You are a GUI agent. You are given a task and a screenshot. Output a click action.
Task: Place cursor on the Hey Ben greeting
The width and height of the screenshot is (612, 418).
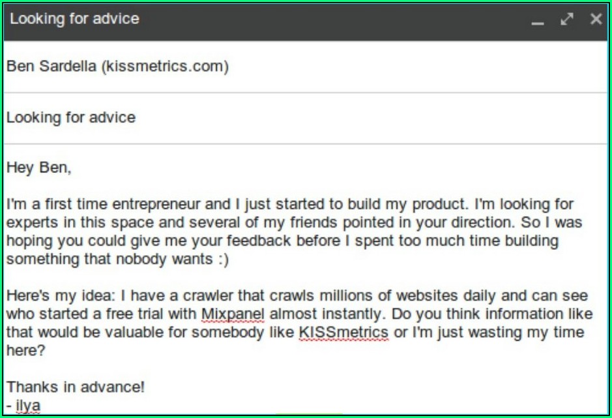point(39,168)
